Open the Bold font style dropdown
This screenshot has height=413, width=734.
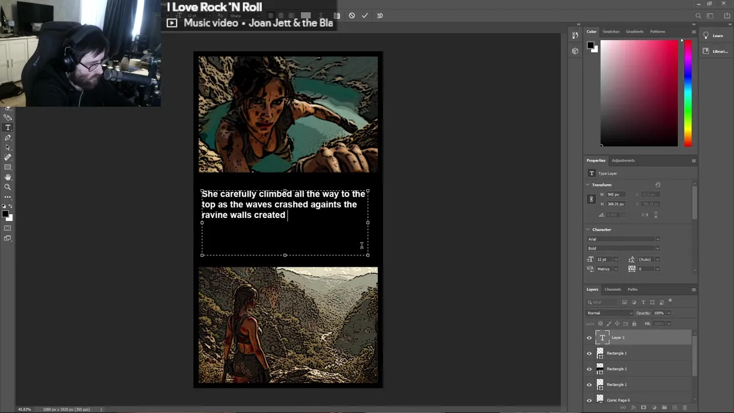658,248
